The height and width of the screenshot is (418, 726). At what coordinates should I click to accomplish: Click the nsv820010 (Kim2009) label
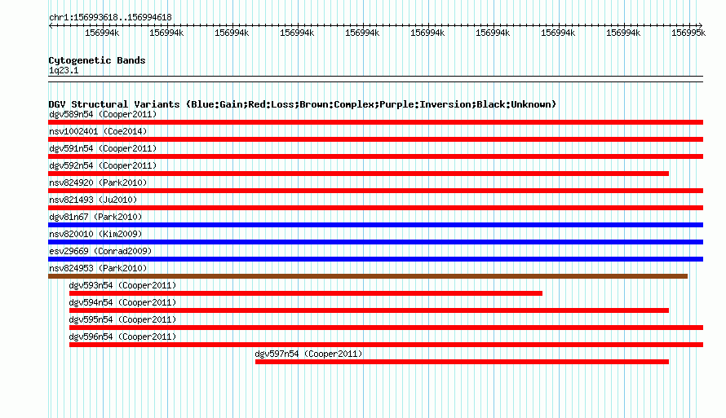pyautogui.click(x=95, y=234)
